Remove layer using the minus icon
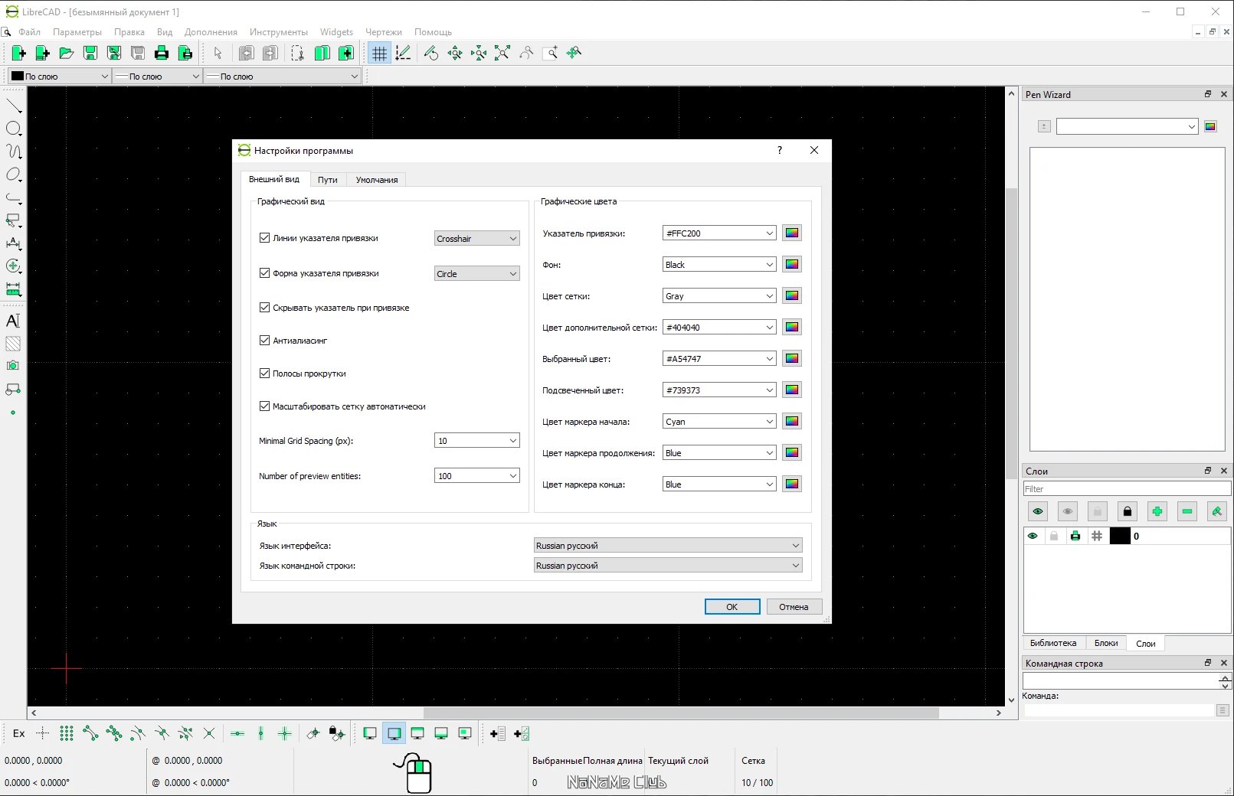 1187,511
